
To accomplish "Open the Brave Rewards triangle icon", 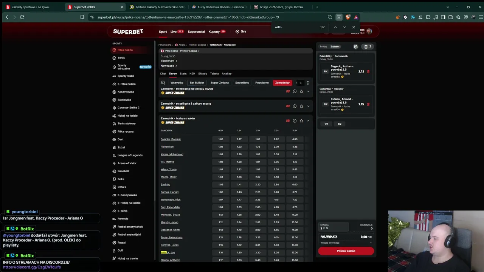I will click(x=356, y=17).
